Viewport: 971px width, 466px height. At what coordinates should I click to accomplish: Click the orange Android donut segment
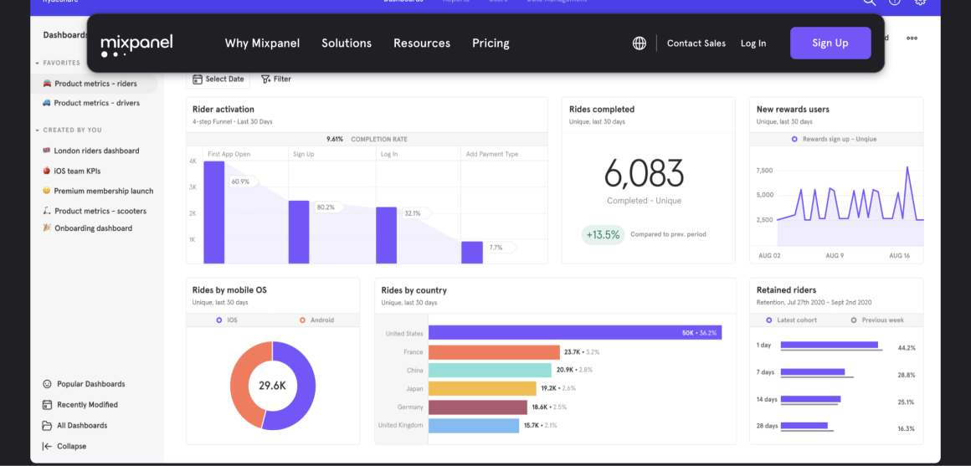point(242,384)
